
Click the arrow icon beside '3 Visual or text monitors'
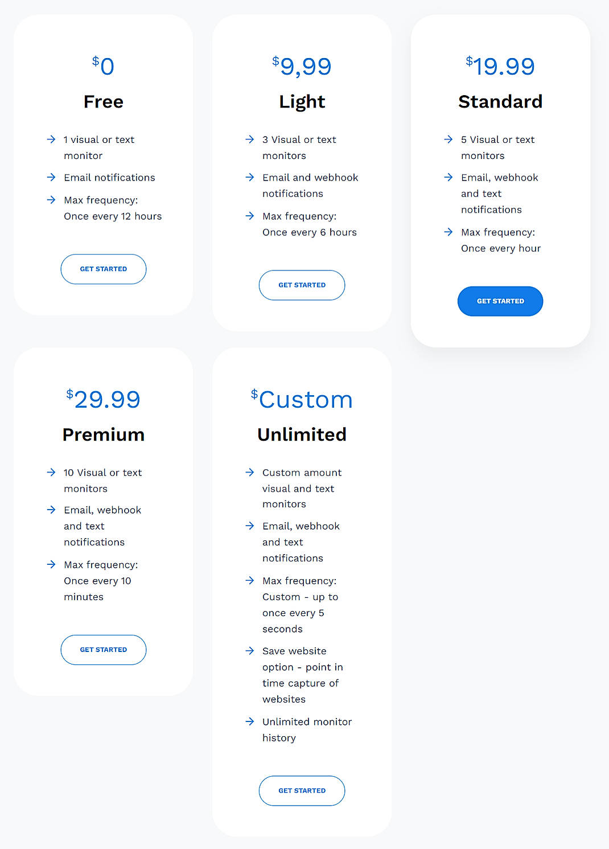coord(249,140)
